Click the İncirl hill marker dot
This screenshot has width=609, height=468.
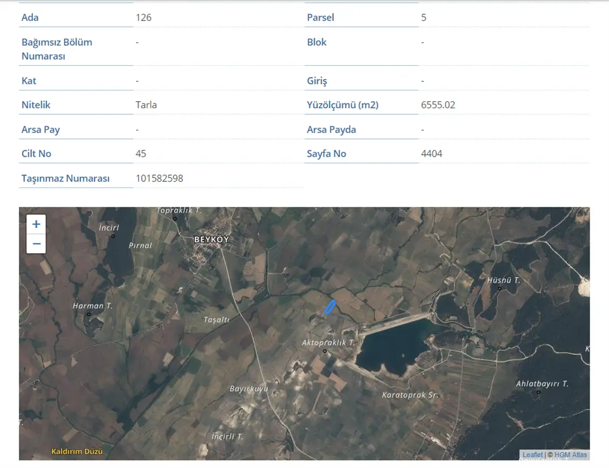(113, 236)
